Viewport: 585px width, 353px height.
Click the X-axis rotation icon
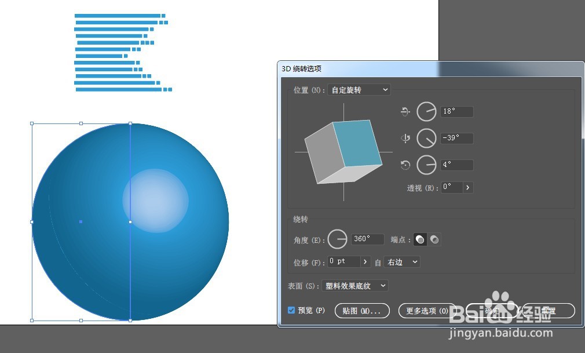point(405,111)
